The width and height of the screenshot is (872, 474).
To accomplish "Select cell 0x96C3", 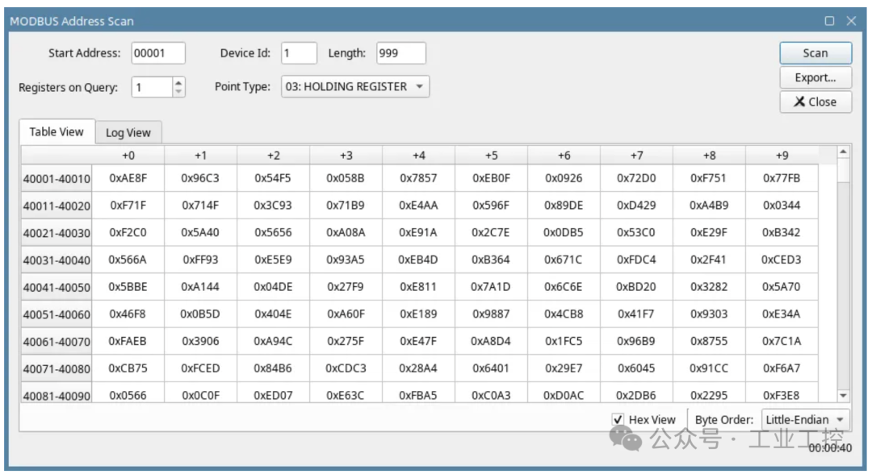I will 200,178.
